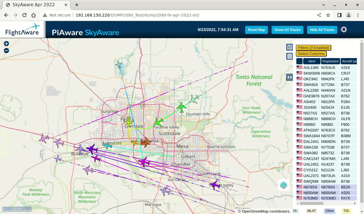This screenshot has height=214, width=364.
Task: Click the Hide All Tracks button
Action: (322, 30)
